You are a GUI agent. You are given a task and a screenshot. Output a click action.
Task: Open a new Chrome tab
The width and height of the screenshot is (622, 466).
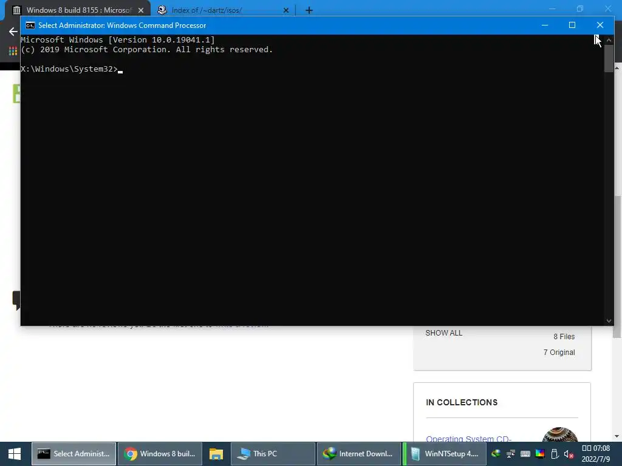click(x=309, y=10)
